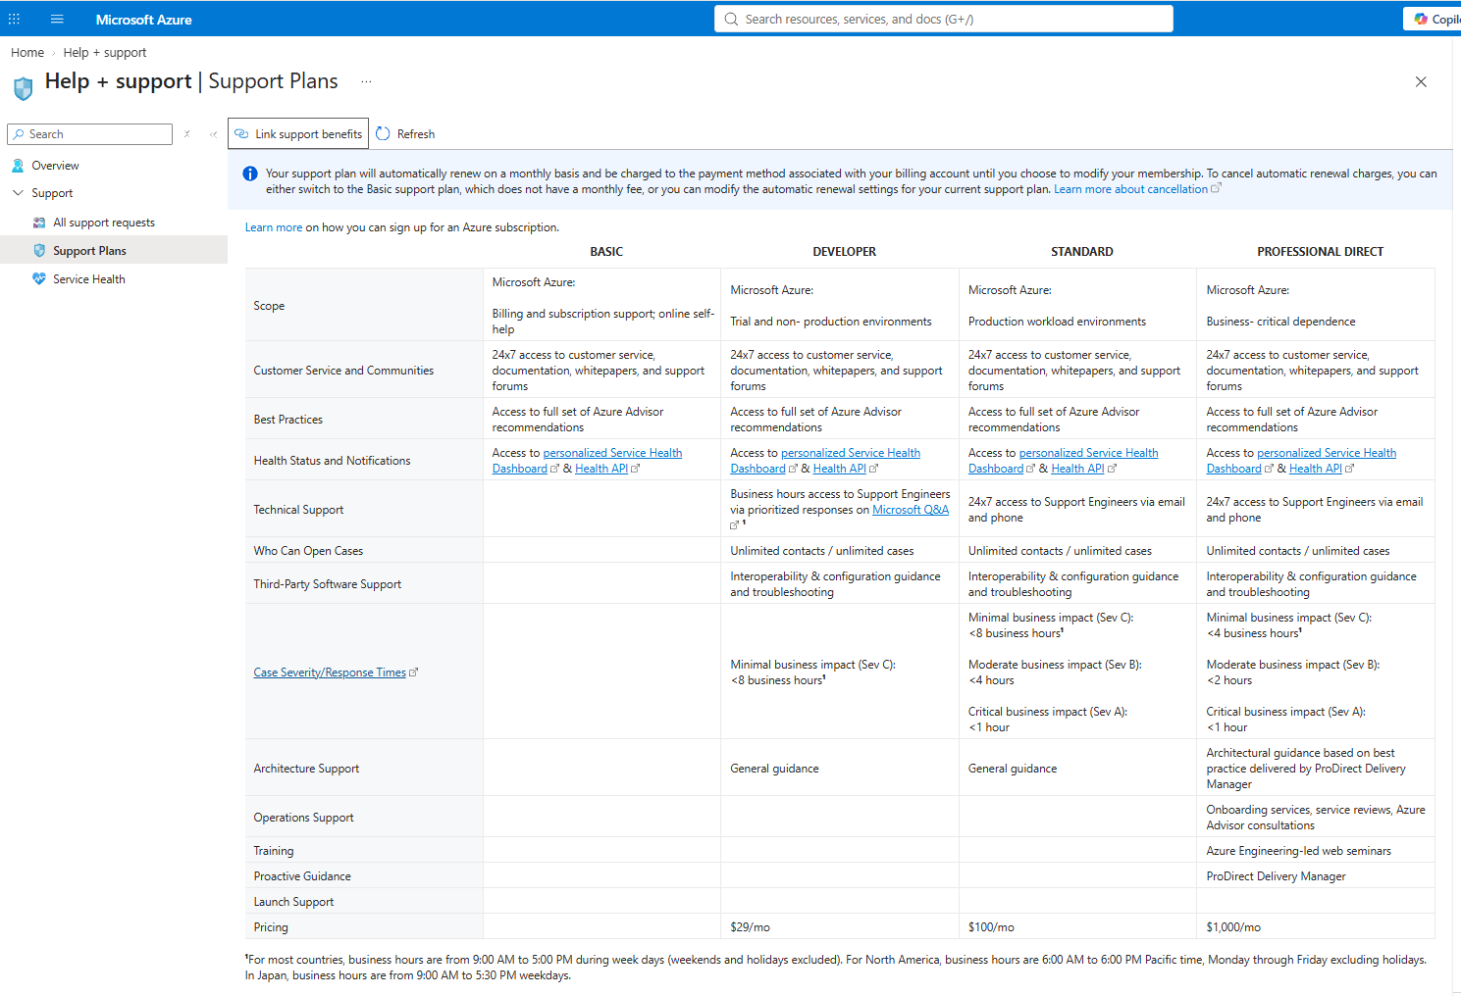This screenshot has height=996, width=1461.
Task: Collapse the Support section chevron
Action: click(x=18, y=193)
